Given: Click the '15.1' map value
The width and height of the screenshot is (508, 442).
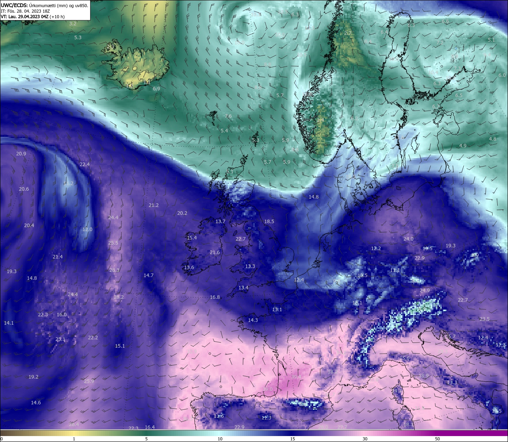Looking at the screenshot, I should [x=120, y=346].
